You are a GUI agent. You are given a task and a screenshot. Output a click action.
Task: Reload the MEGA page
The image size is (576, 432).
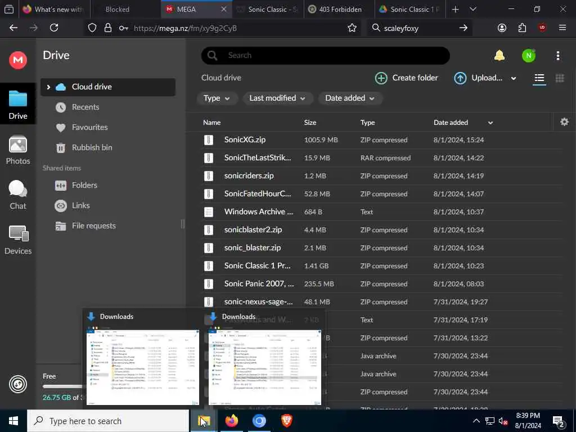point(54,28)
